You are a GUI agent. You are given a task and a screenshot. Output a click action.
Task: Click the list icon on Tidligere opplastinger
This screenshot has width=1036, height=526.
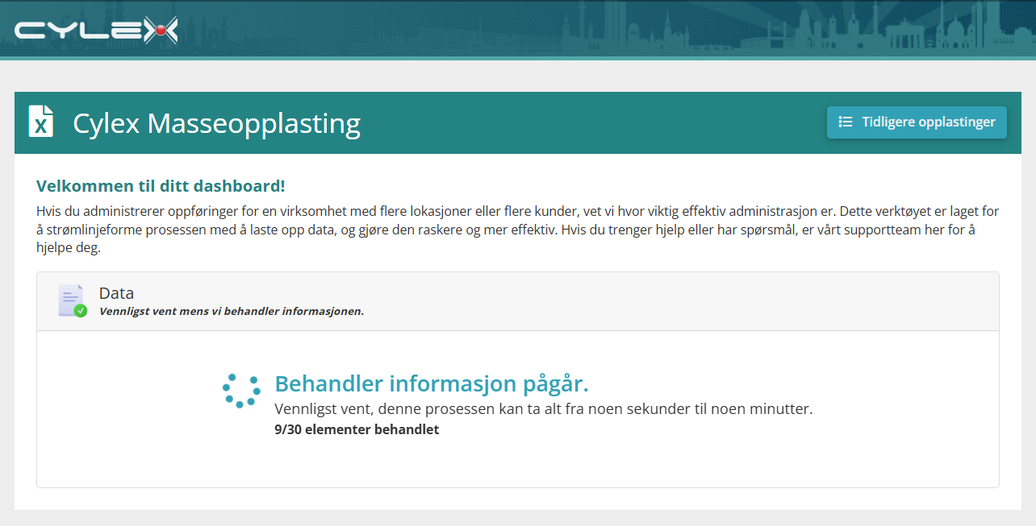click(x=846, y=122)
